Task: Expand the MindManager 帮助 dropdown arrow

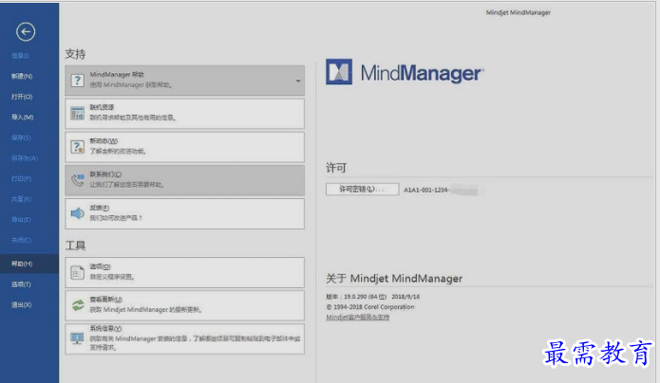Action: (298, 81)
